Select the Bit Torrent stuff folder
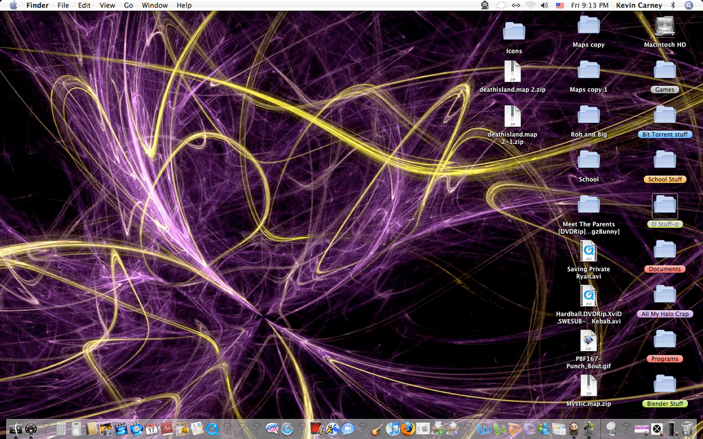The image size is (703, 439). click(x=665, y=115)
